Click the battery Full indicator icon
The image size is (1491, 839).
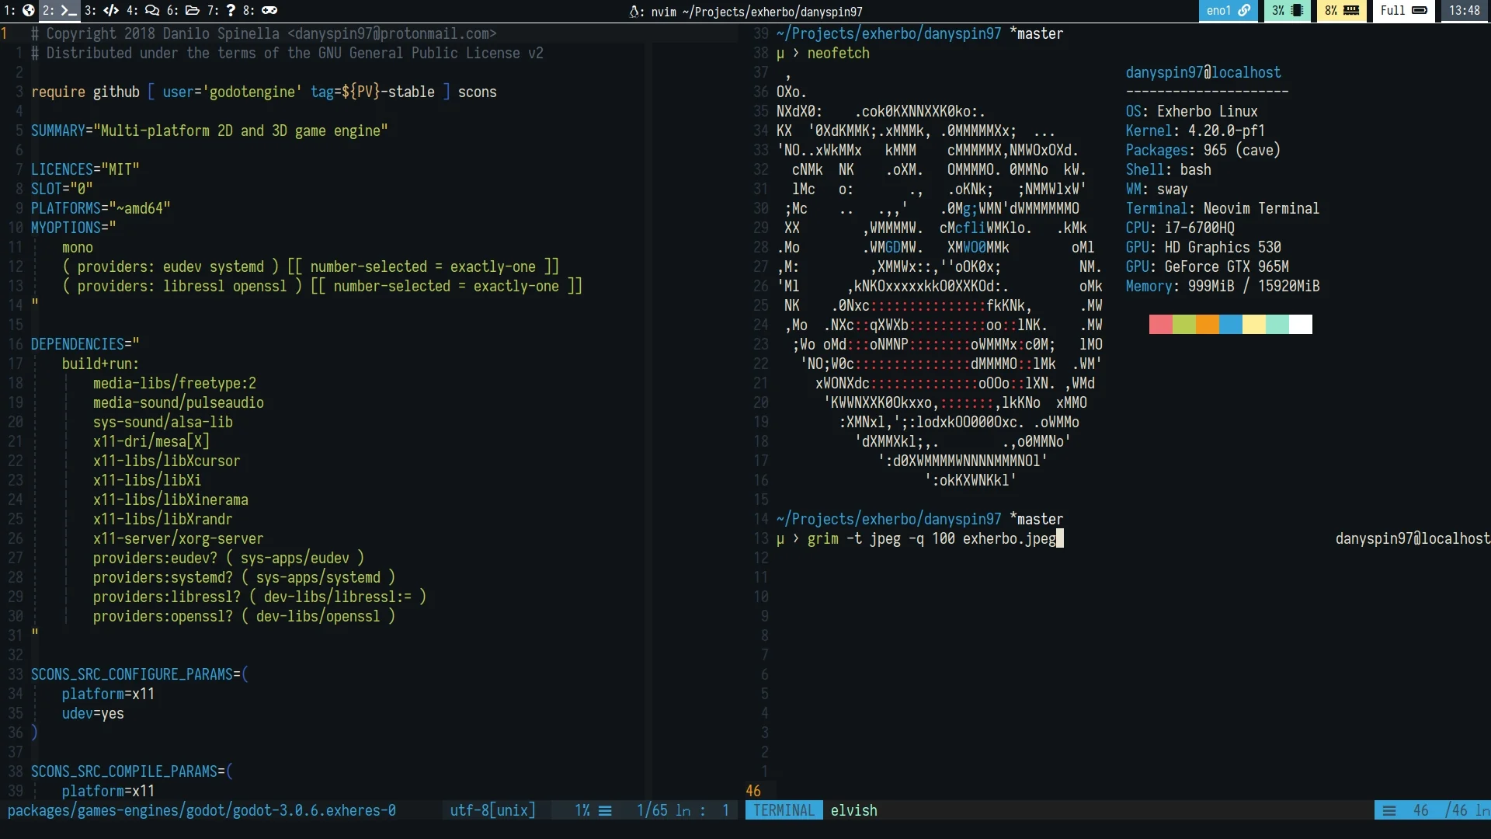point(1420,10)
